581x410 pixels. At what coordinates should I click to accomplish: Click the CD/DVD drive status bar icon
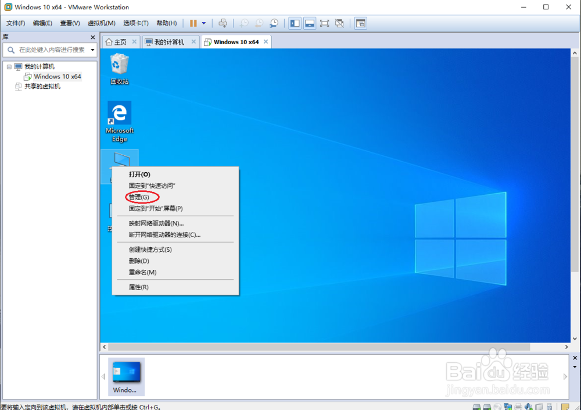coord(497,407)
